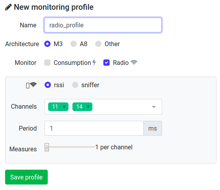220x190 pixels.
Task: Enable the Consumption monitor checkbox
Action: (47, 63)
